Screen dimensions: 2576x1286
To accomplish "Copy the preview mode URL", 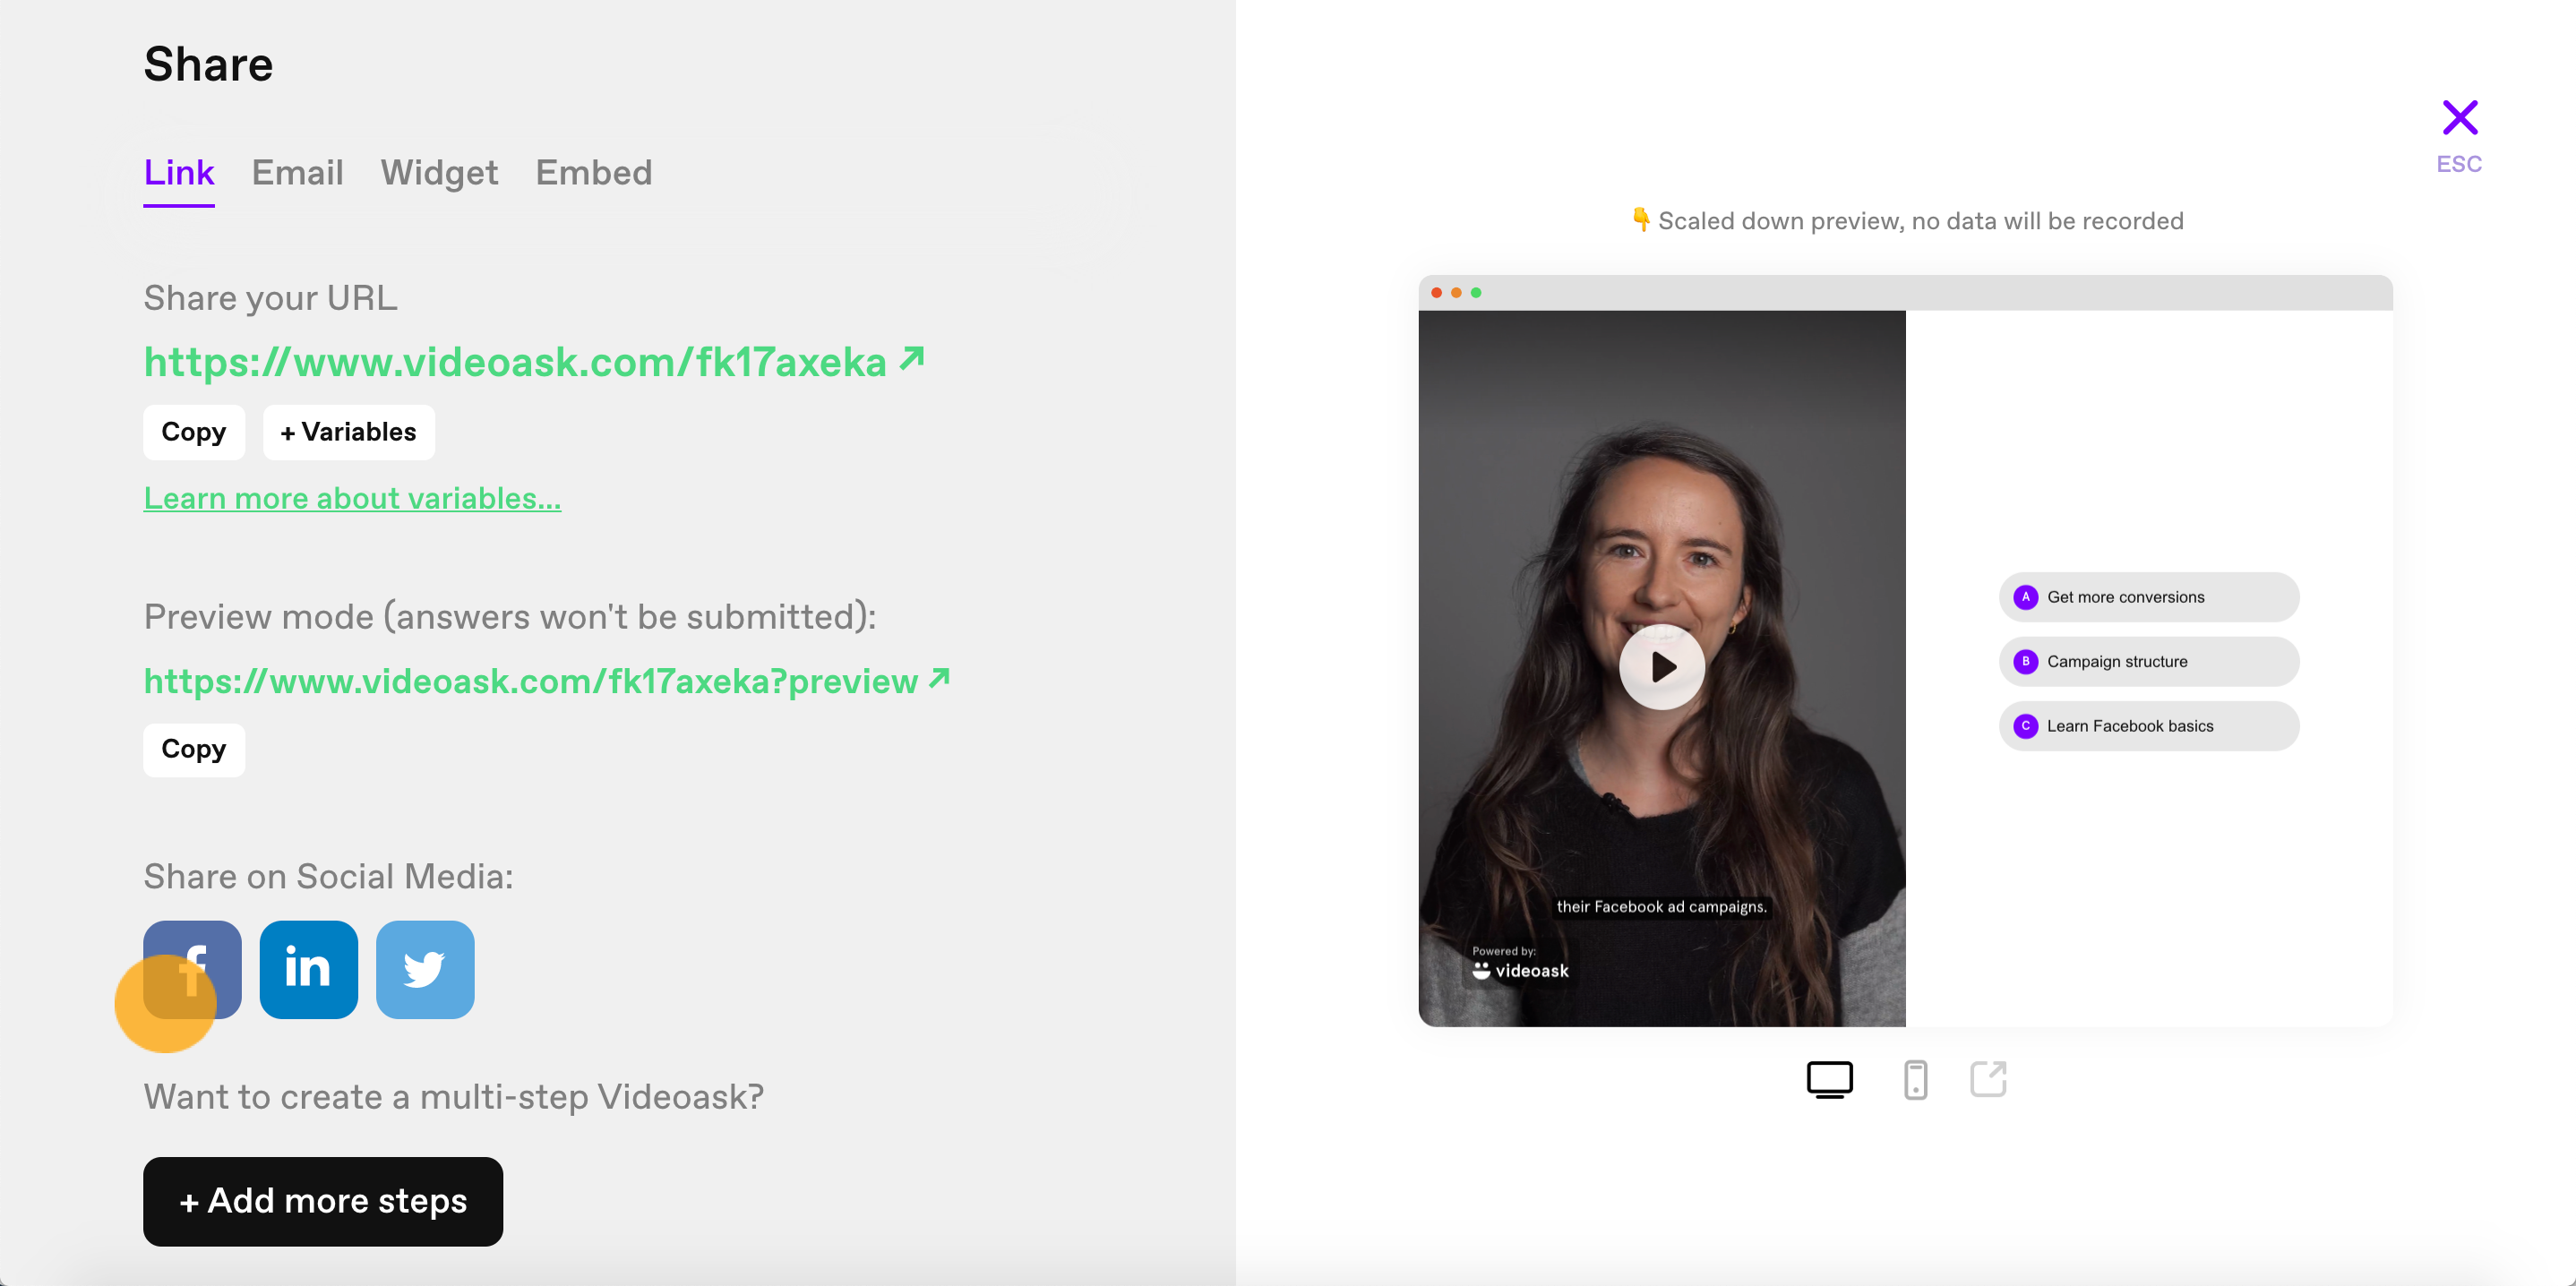I will coord(194,749).
